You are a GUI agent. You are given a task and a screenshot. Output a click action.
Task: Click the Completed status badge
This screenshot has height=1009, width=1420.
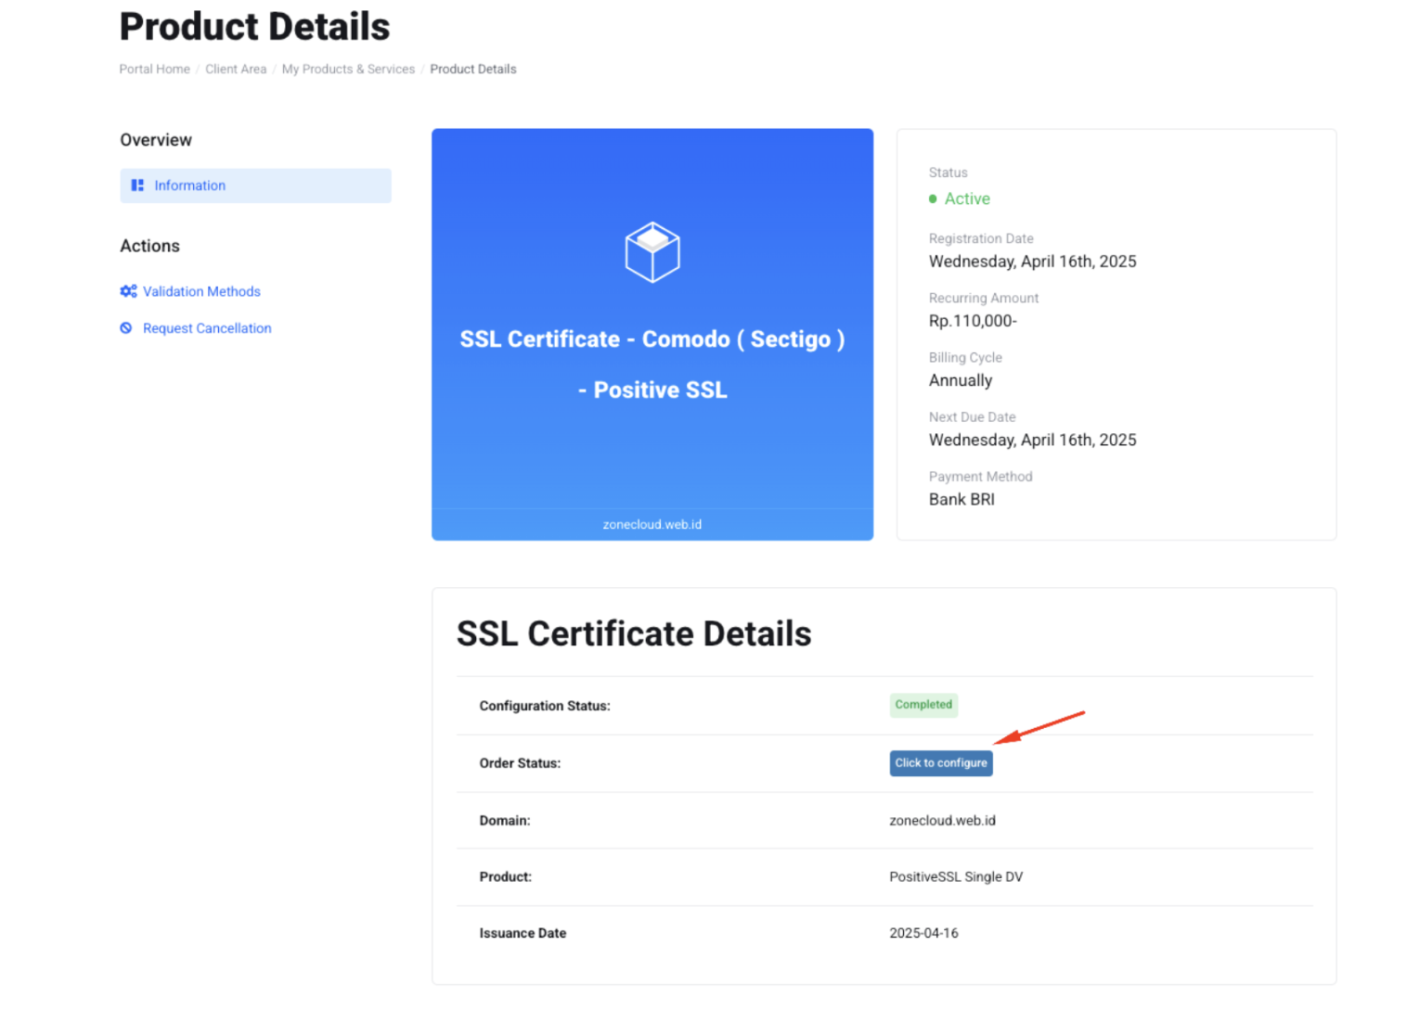pos(923,705)
